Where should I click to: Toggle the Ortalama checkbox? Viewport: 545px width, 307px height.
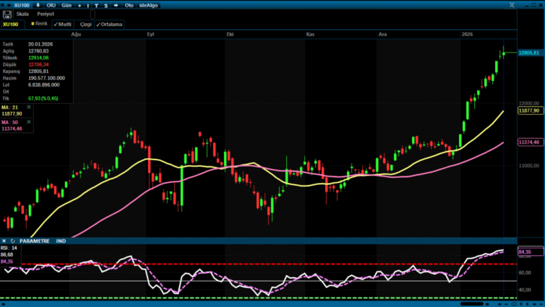coord(109,24)
